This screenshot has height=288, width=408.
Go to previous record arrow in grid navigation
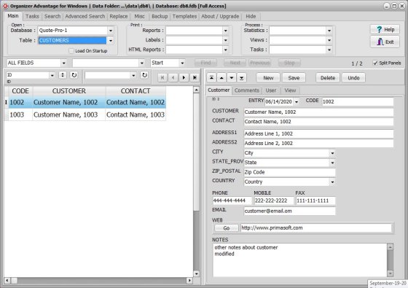[173, 77]
